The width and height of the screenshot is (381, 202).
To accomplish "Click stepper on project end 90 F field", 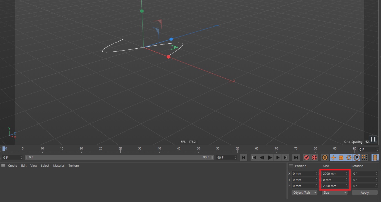I will [235, 158].
